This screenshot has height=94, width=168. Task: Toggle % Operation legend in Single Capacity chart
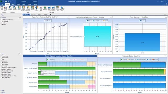(x=51, y=60)
